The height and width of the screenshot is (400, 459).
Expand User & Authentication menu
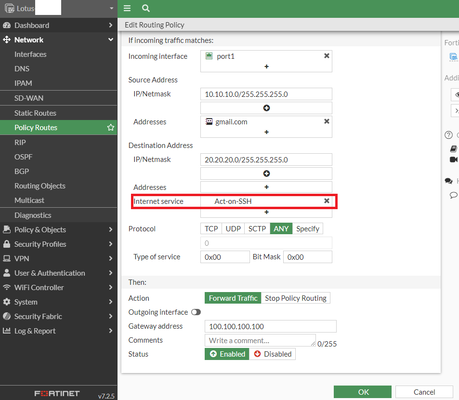(111, 273)
